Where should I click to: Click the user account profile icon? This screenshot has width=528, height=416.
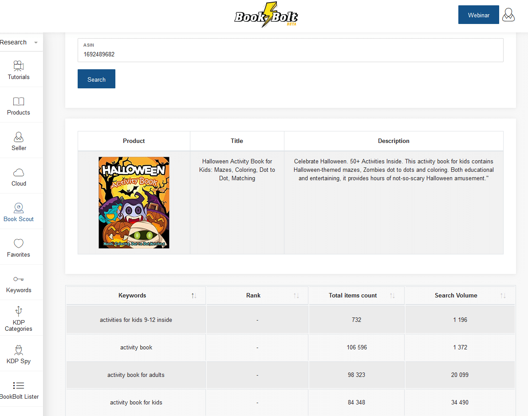click(x=508, y=15)
